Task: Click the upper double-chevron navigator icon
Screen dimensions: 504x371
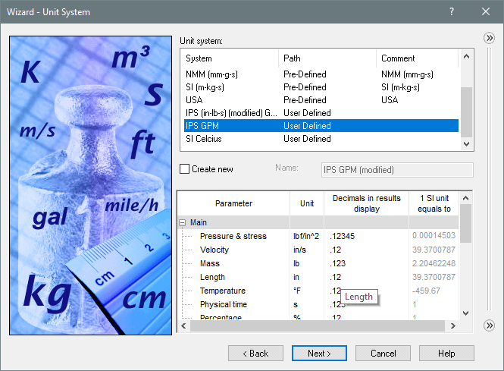Action: pyautogui.click(x=489, y=38)
